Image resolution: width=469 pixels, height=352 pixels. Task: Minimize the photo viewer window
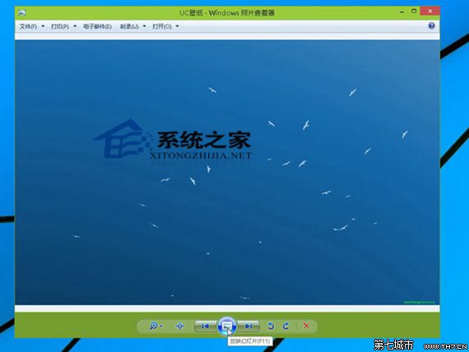pyautogui.click(x=402, y=12)
